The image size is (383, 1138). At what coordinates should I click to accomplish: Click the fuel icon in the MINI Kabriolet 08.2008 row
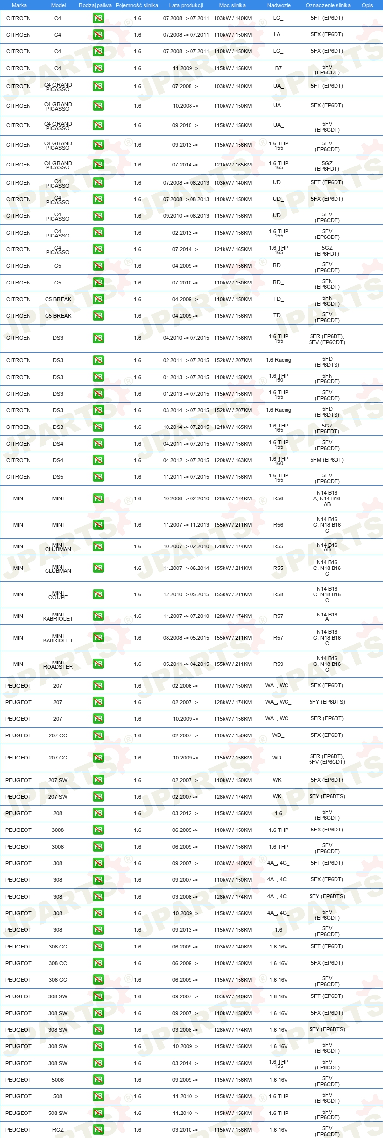tap(98, 638)
